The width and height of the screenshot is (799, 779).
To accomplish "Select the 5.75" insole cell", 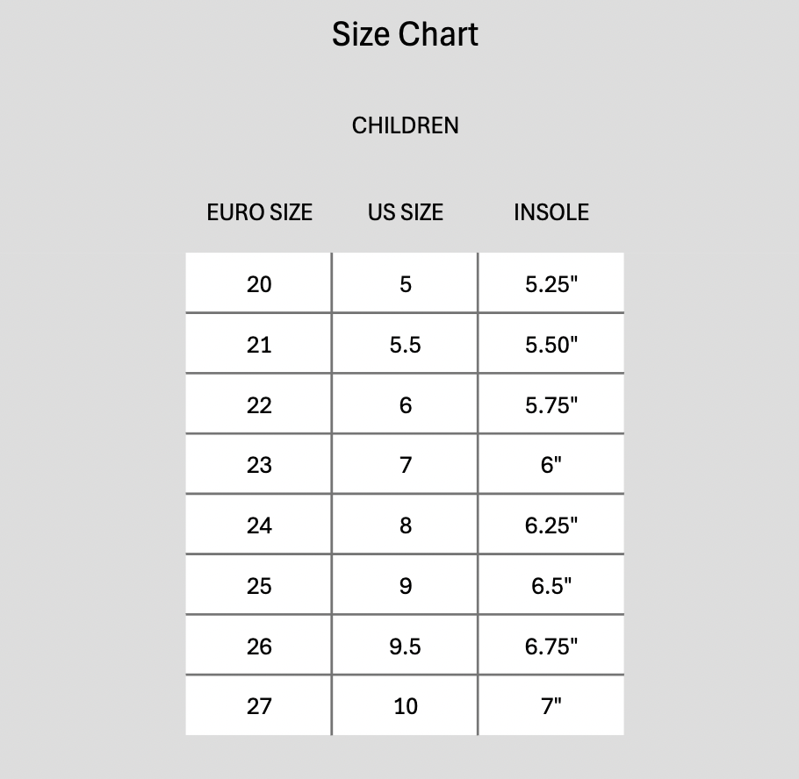I will 551,405.
